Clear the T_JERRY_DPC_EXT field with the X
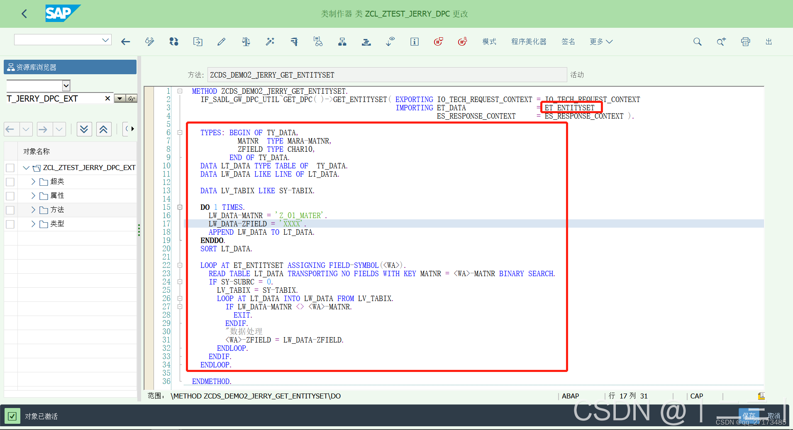This screenshot has width=793, height=430. coord(107,98)
